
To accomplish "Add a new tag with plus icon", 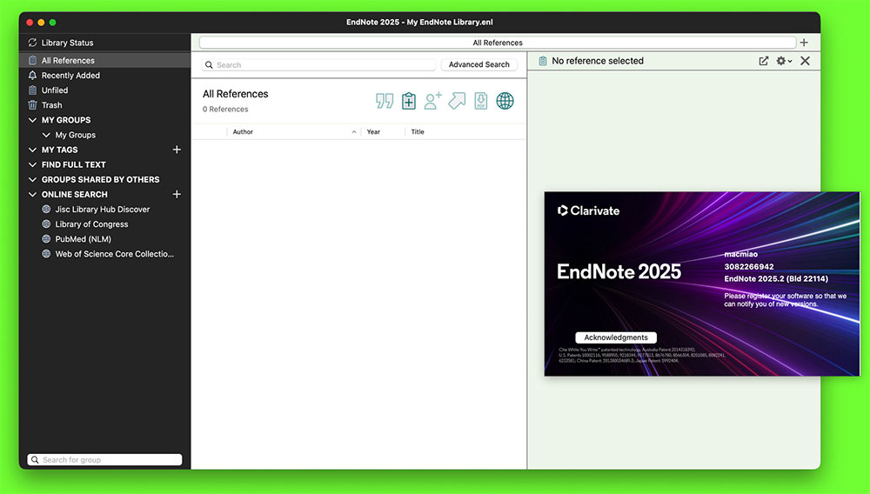I will [x=177, y=150].
